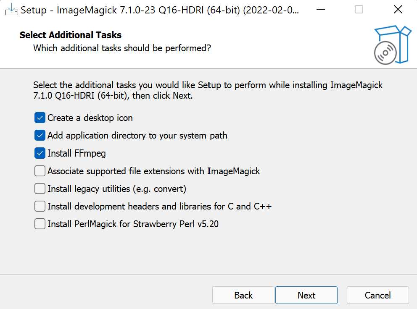Return to the previous page with Back
Image resolution: width=417 pixels, height=309 pixels.
click(x=243, y=295)
